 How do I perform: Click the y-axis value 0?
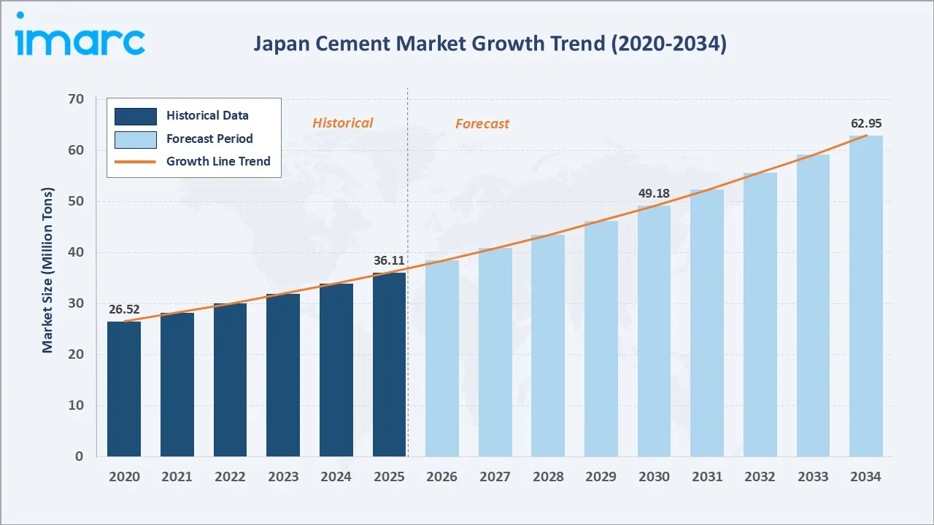80,456
